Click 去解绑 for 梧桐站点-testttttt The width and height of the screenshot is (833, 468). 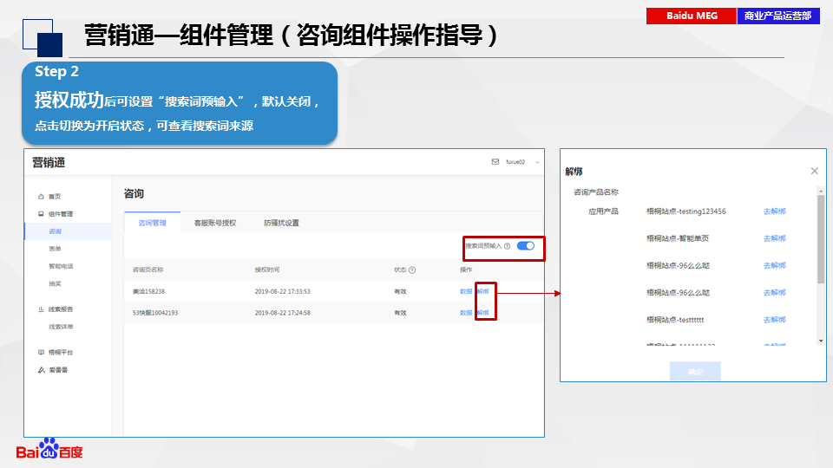click(775, 320)
